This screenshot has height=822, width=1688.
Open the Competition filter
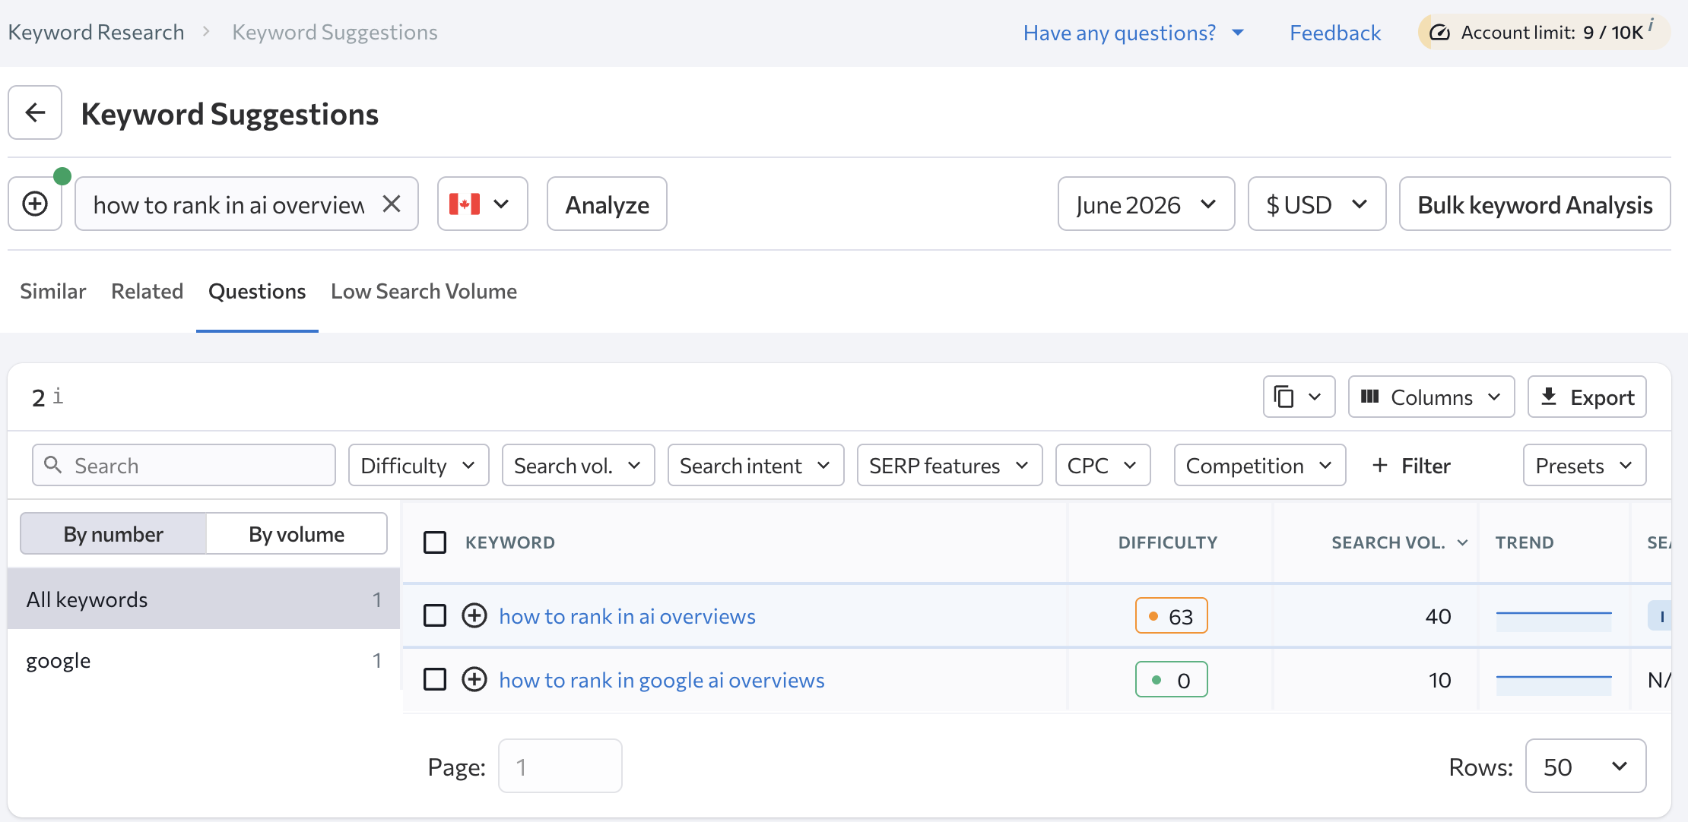tap(1260, 465)
